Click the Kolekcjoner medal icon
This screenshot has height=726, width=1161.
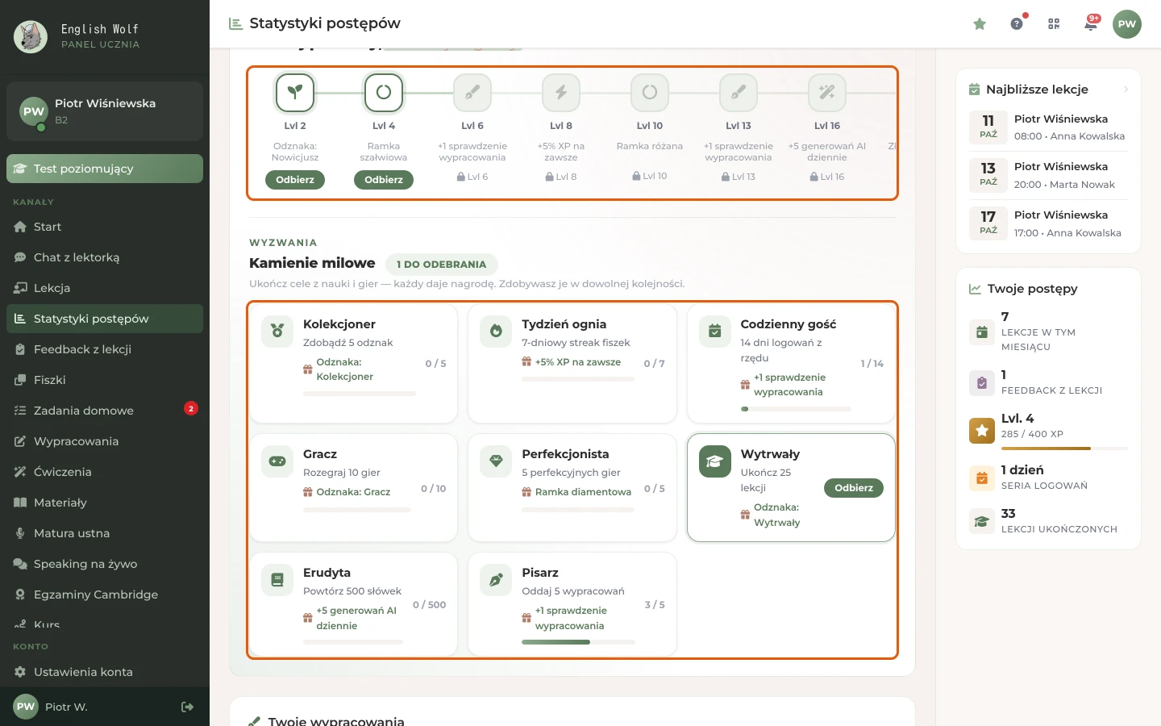tap(277, 332)
